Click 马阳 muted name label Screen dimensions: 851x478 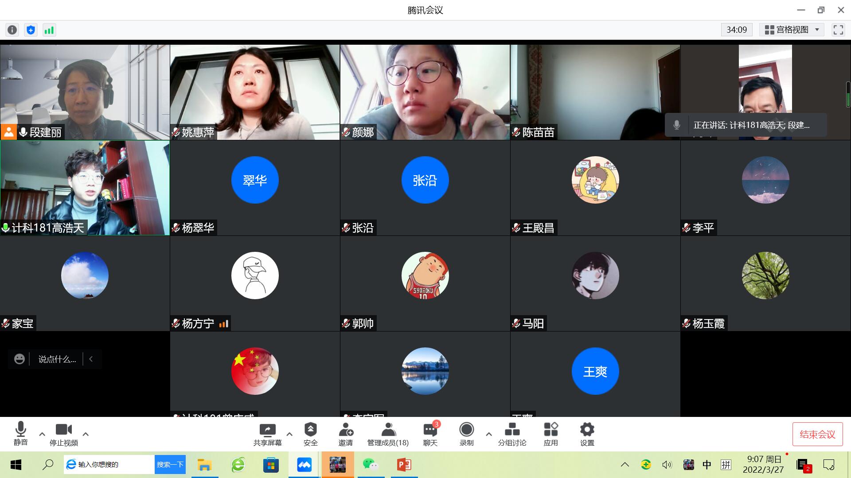pos(529,324)
